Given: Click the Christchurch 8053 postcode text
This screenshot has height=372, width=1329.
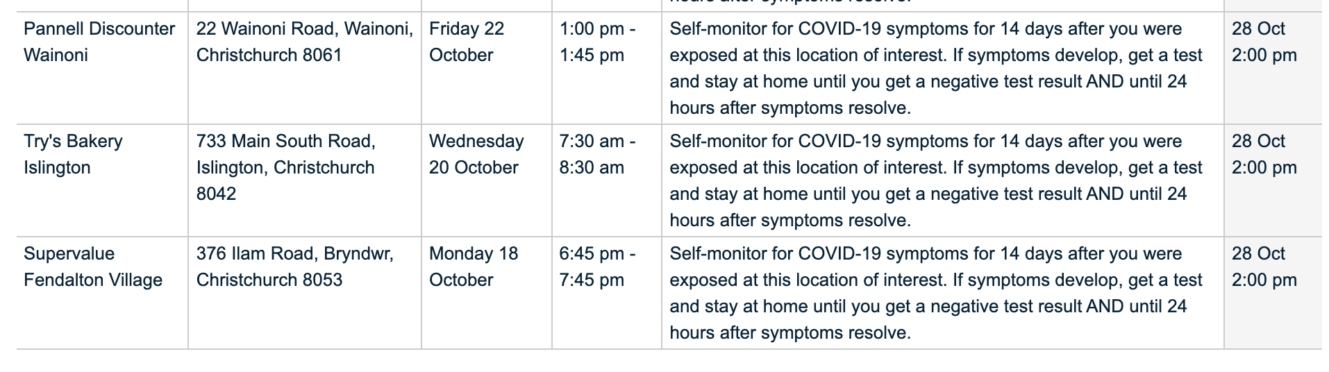Looking at the screenshot, I should (269, 280).
